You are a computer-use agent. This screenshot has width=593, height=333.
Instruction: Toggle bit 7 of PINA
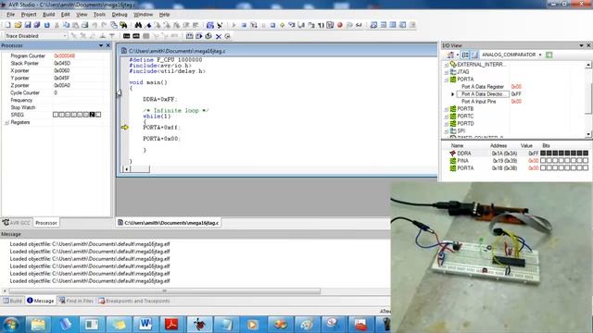point(543,160)
